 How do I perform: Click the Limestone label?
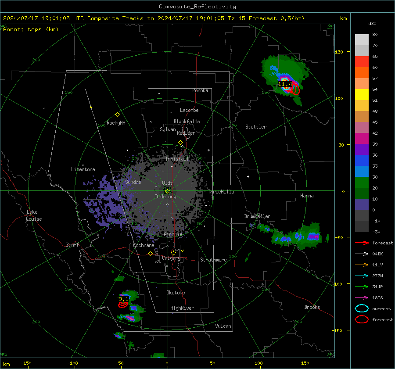(x=83, y=169)
